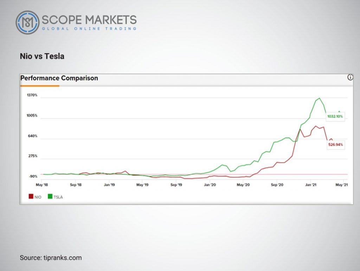This screenshot has height=271, width=360.
Task: Toggle the NIO legend text label
Action: (38, 197)
